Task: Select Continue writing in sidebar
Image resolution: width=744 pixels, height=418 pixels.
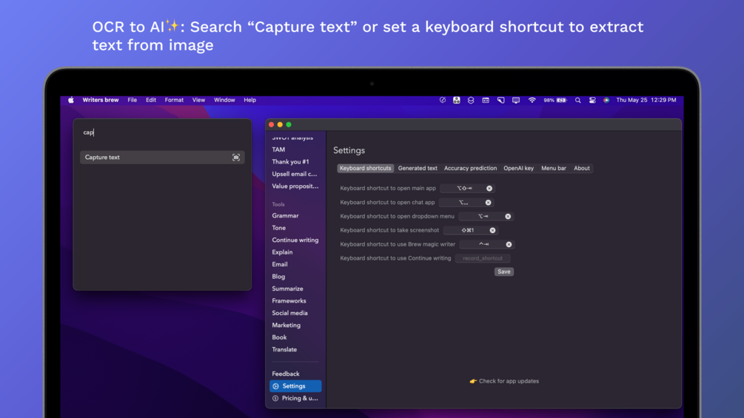Action: point(295,240)
